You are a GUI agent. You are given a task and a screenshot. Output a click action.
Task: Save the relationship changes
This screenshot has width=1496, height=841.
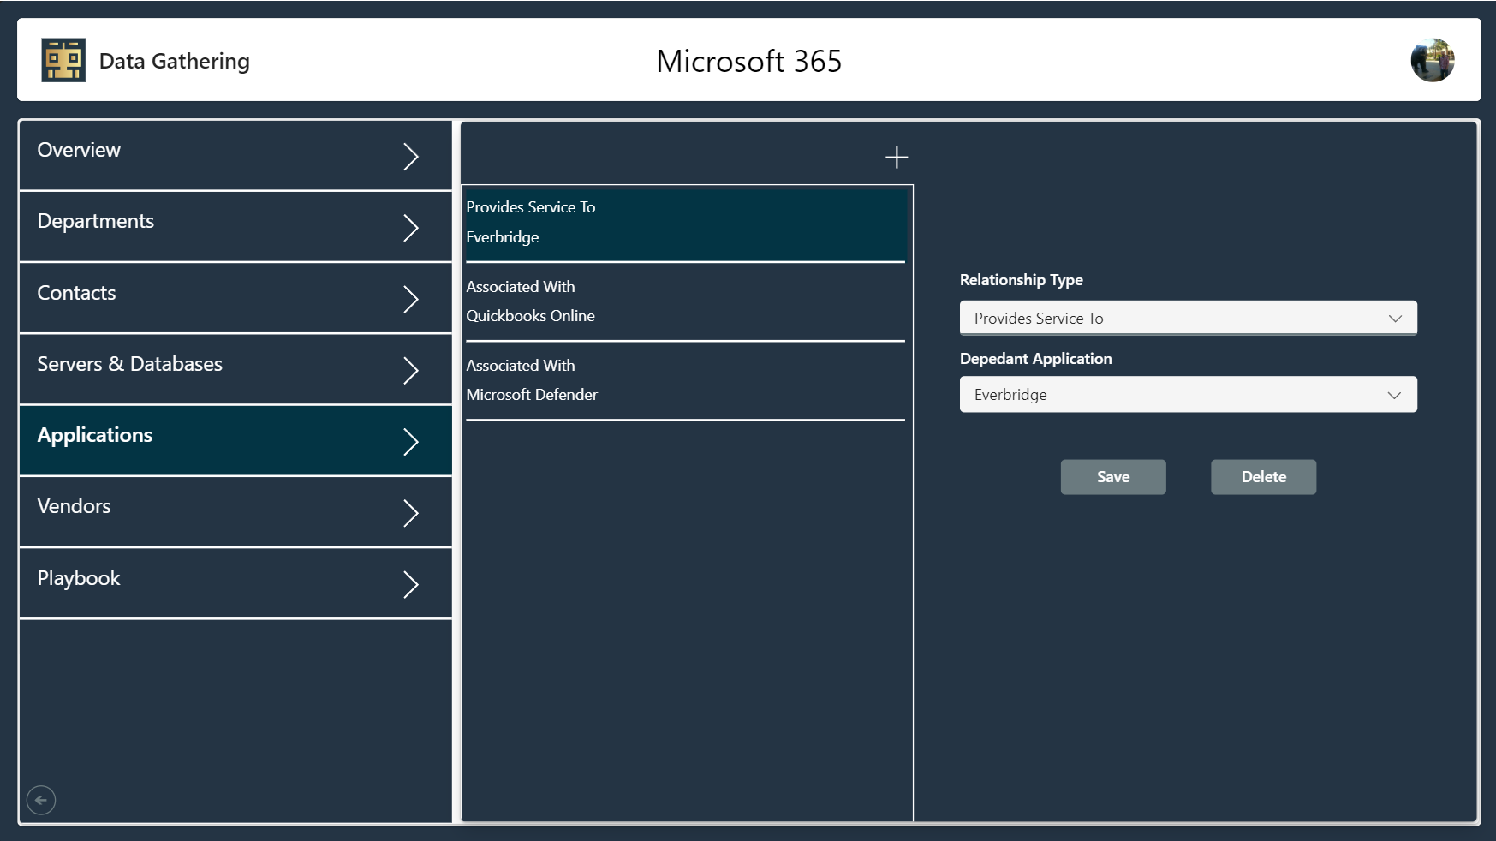coord(1113,477)
